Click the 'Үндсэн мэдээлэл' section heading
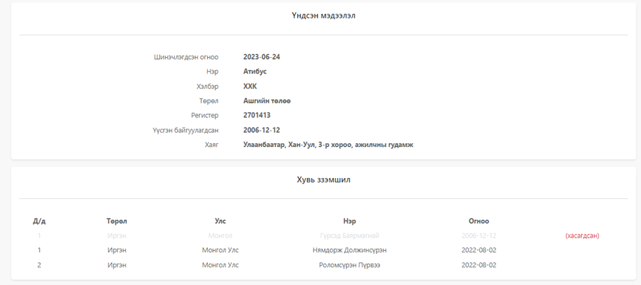 click(x=323, y=16)
